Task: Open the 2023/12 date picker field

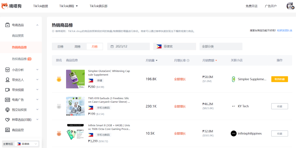Action: pos(128,47)
